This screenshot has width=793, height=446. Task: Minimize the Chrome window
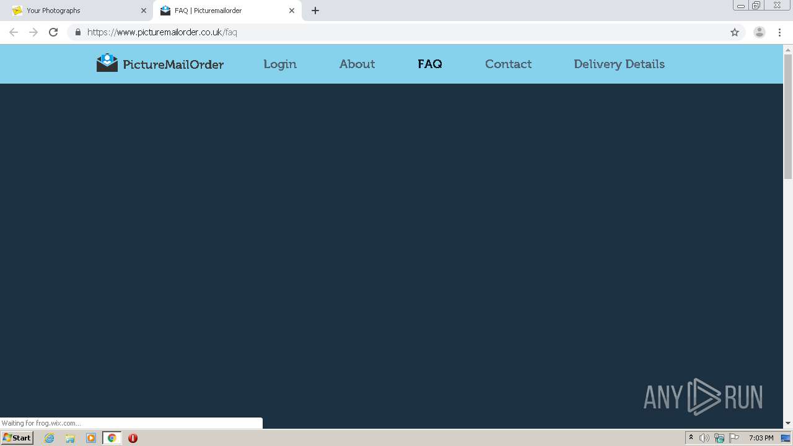click(740, 5)
